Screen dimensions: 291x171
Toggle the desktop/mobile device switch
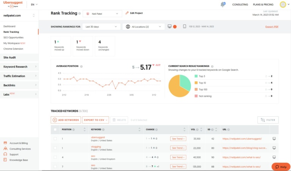[x=177, y=27]
